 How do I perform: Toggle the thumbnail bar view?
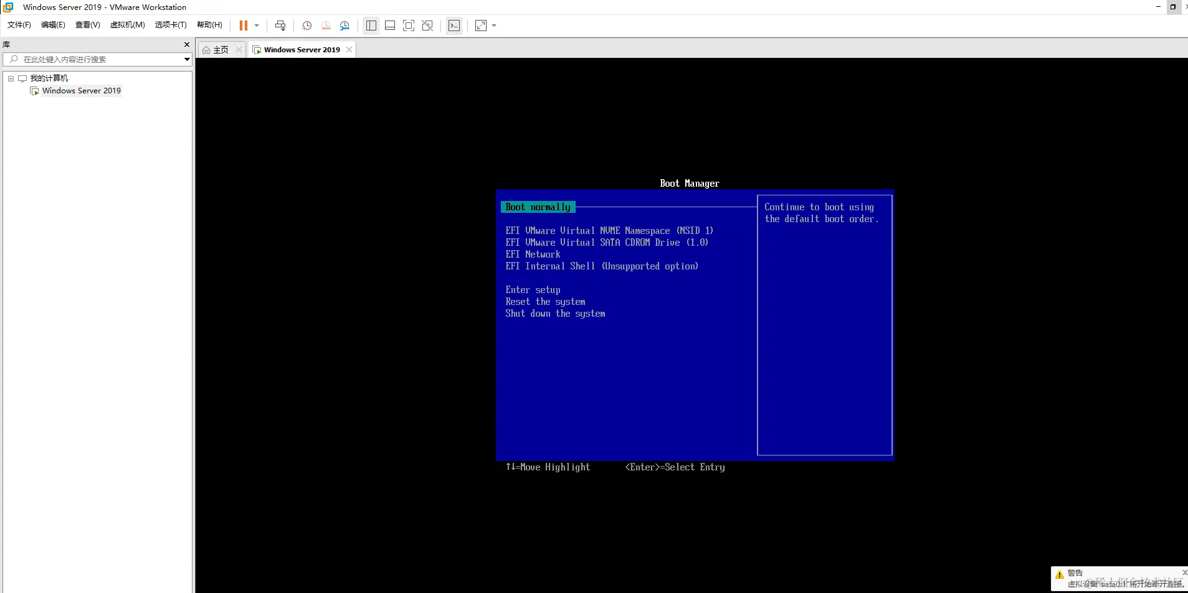(x=390, y=26)
